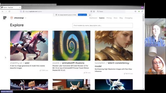Click the Irina Pakhomova video tile

click(x=155, y=60)
